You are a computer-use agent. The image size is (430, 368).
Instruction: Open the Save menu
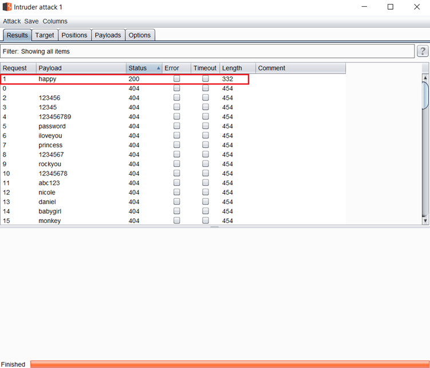point(31,21)
